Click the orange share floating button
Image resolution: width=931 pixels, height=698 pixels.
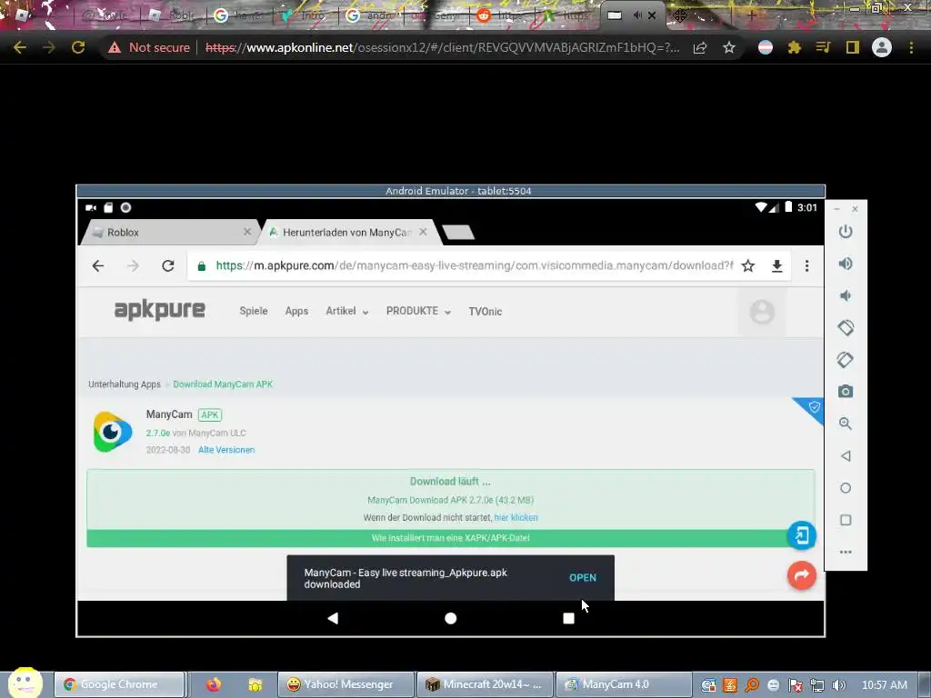pyautogui.click(x=802, y=575)
